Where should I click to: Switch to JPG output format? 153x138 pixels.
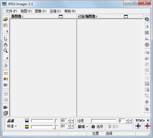click(6, 73)
